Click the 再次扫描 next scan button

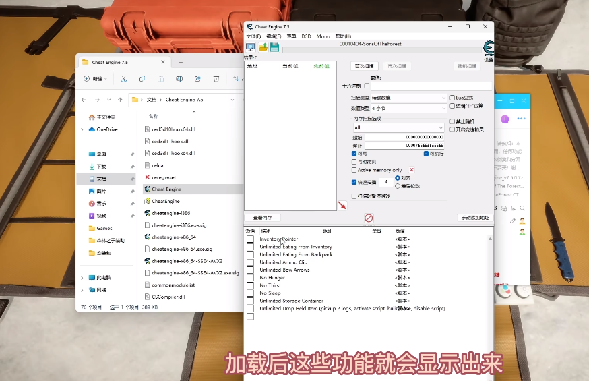click(397, 66)
